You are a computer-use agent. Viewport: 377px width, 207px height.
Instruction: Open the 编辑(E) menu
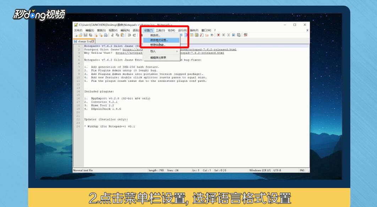click(x=90, y=30)
